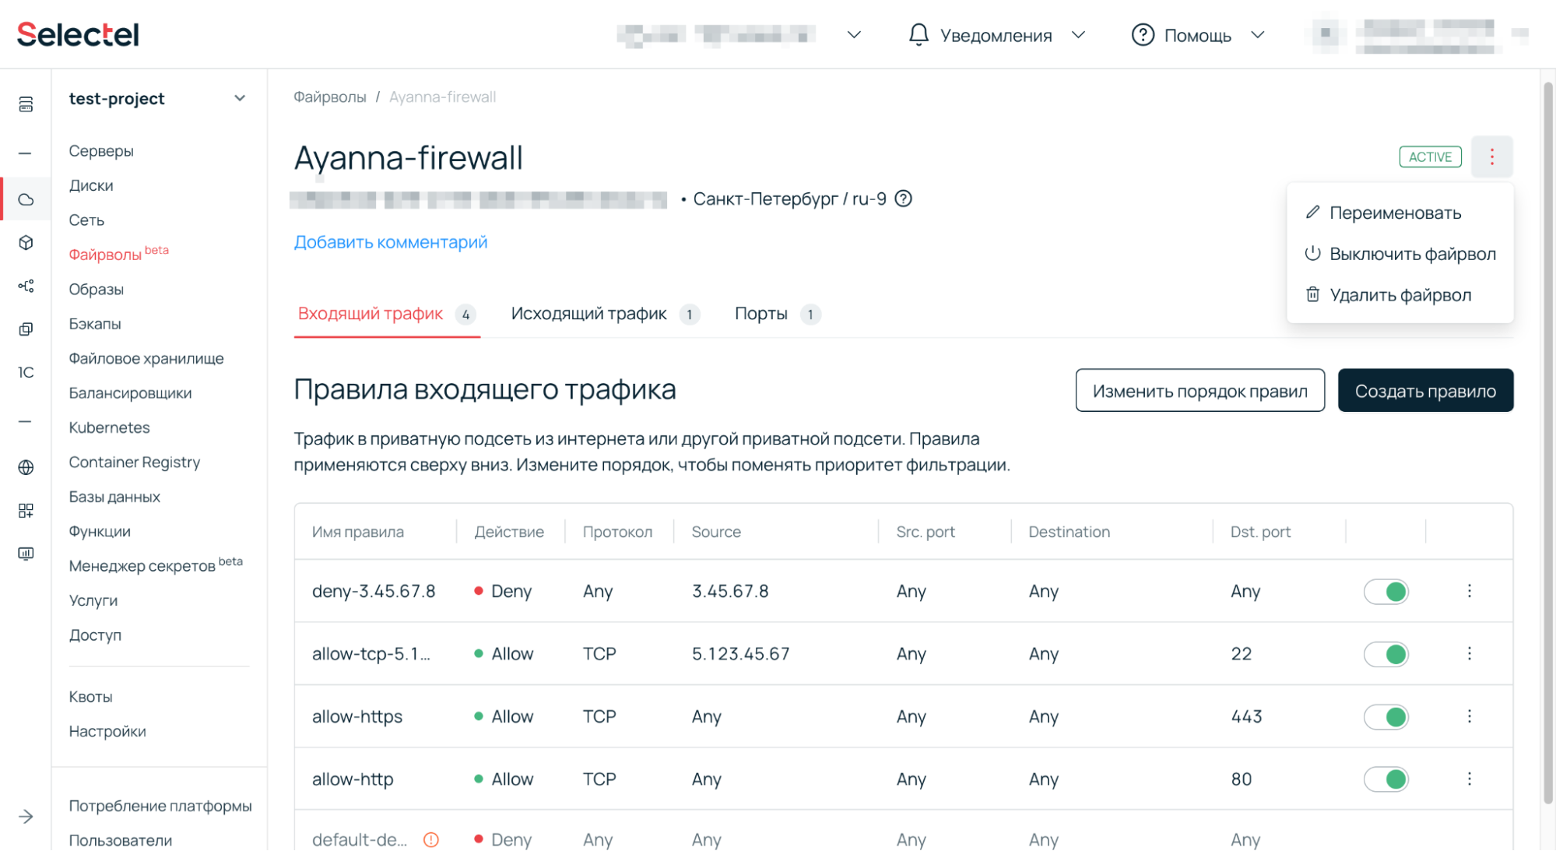This screenshot has width=1556, height=851.
Task: Expand the test-project selector
Action: coord(240,98)
